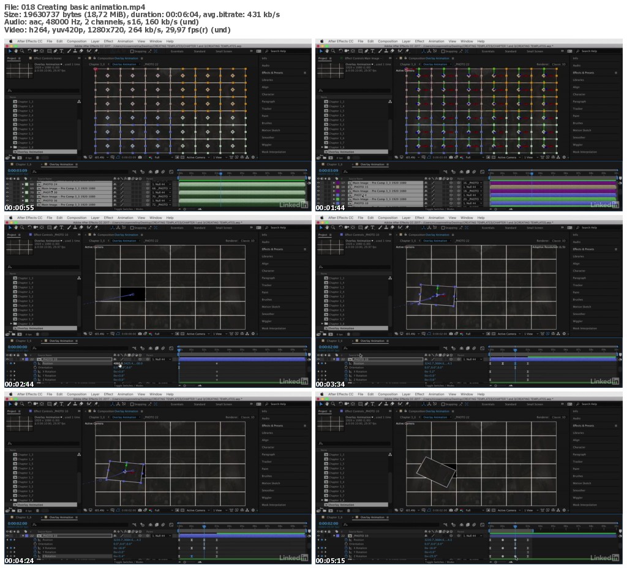
Task: Select the Pan Behind tool in 00:01:44 frame
Action: 353,51
